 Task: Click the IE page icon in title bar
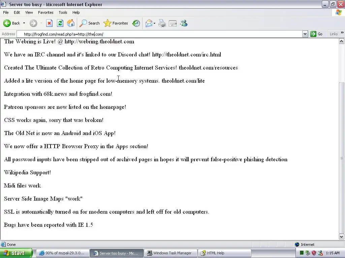point(3,4)
